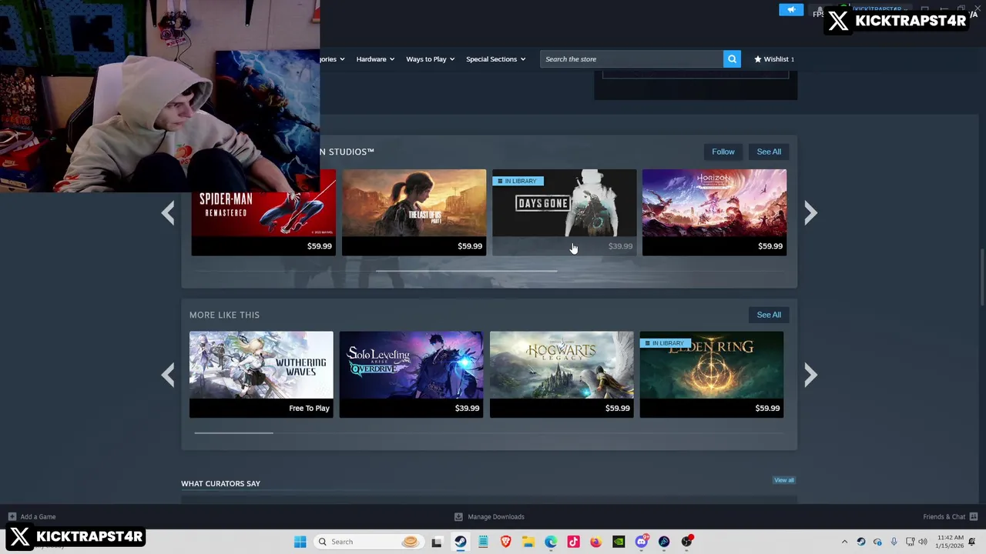This screenshot has width=986, height=554.
Task: Click the Add a Game plus icon
Action: click(x=12, y=516)
